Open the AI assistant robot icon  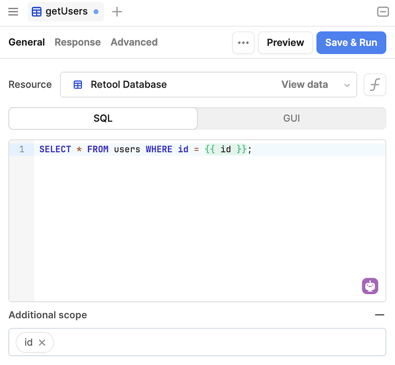coord(370,286)
